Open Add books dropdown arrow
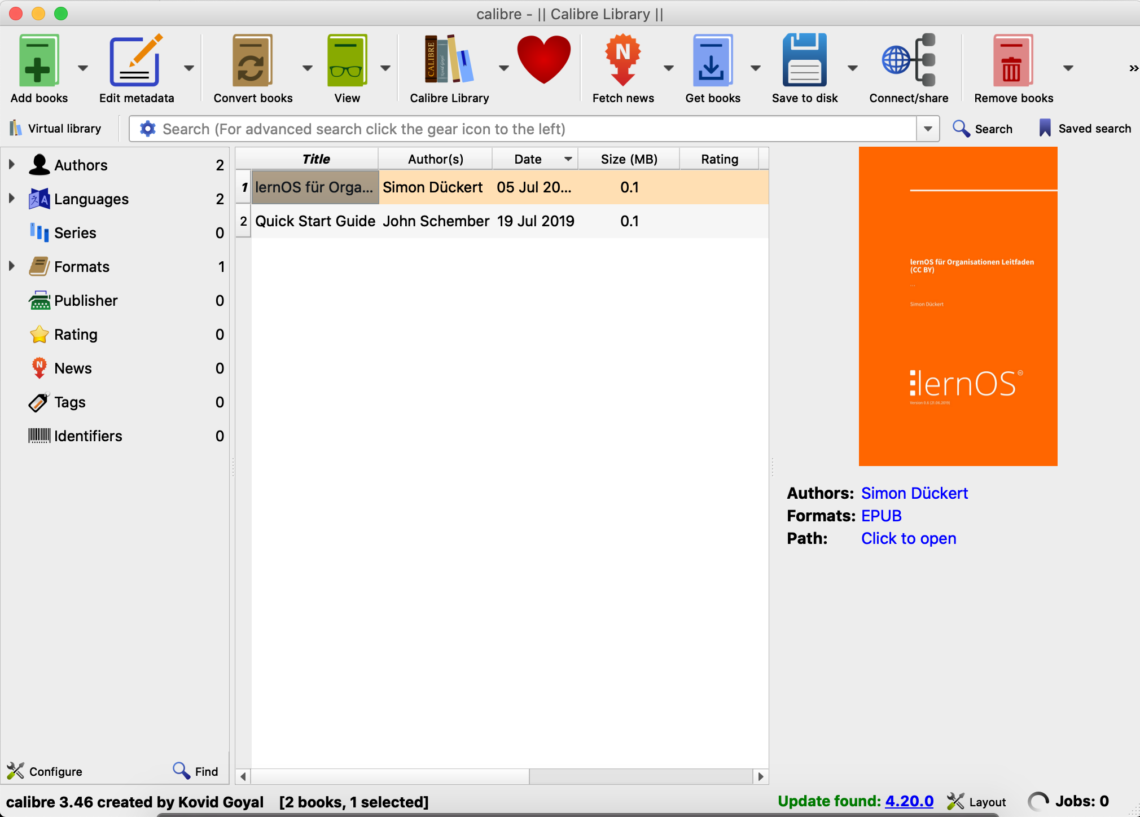 click(83, 68)
